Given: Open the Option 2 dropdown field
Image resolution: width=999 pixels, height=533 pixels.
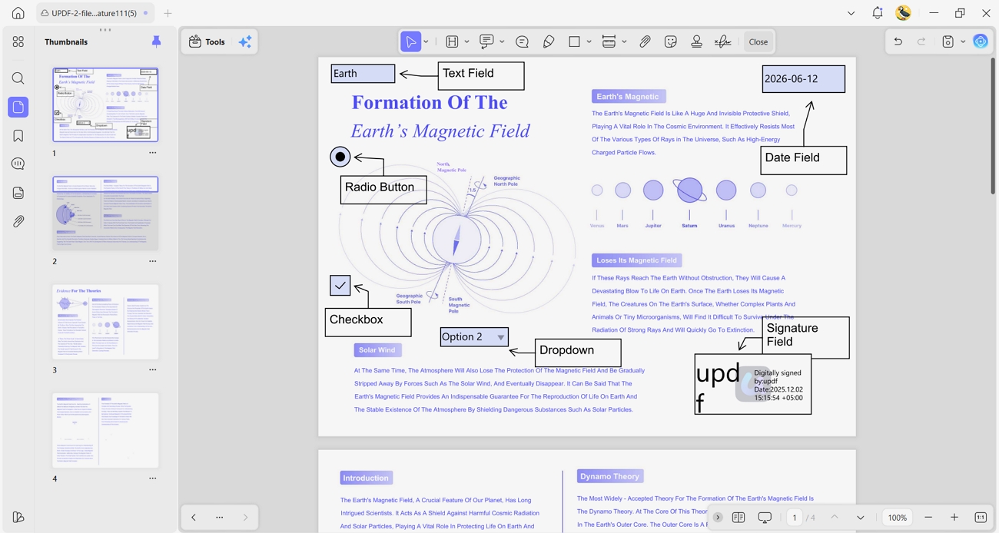Looking at the screenshot, I should pyautogui.click(x=474, y=336).
